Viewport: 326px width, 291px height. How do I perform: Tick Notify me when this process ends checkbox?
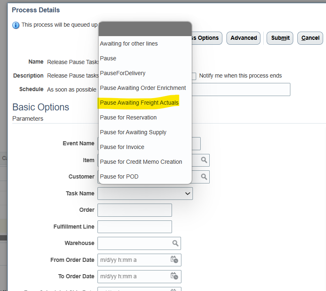pyautogui.click(x=194, y=76)
